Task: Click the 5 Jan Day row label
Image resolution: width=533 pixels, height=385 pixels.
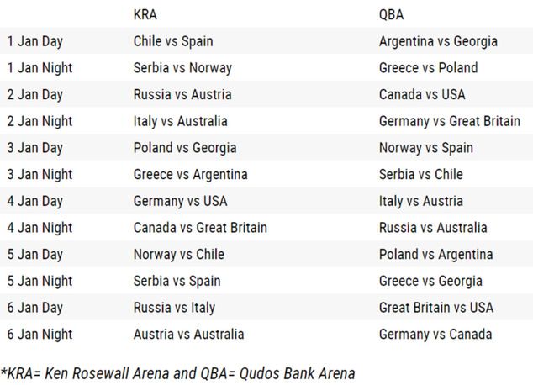Action: coord(35,255)
